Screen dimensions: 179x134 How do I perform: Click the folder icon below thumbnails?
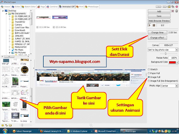tap(10, 125)
